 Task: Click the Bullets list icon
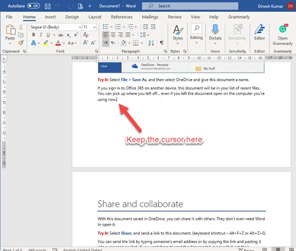[105, 27]
